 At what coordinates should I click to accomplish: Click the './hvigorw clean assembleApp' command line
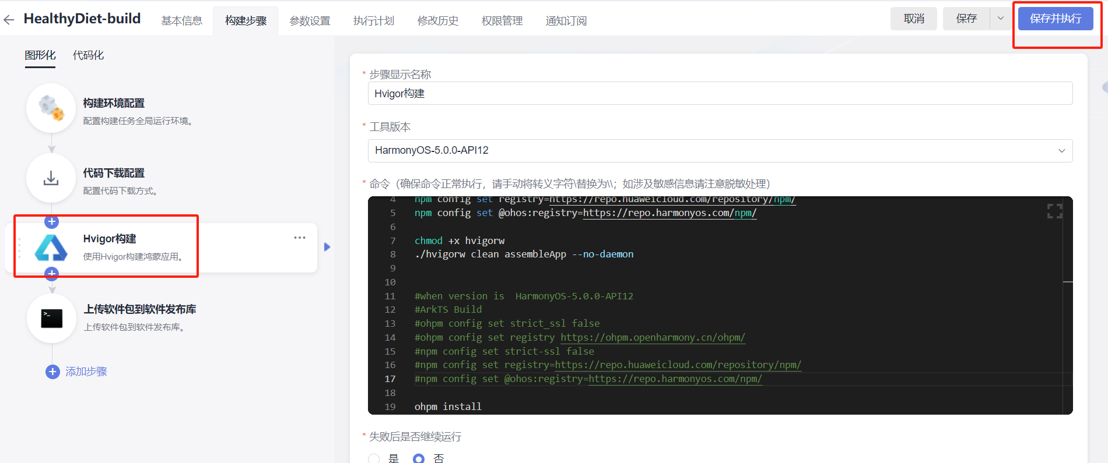pos(524,255)
